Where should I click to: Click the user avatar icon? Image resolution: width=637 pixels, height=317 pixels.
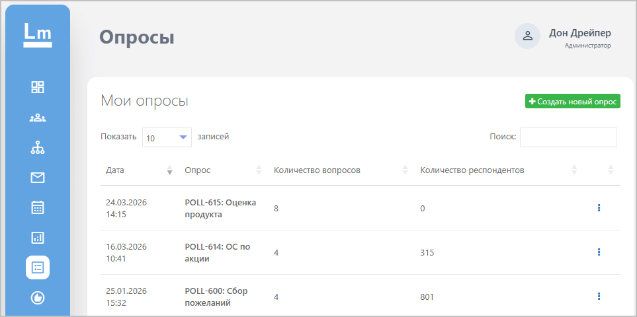[527, 36]
